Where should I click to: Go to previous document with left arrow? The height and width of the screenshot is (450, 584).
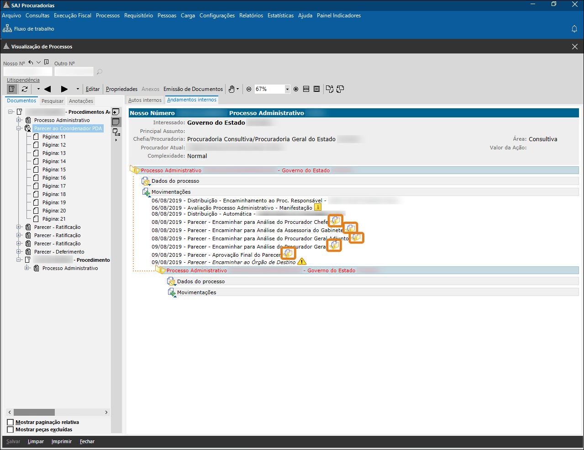(x=47, y=89)
